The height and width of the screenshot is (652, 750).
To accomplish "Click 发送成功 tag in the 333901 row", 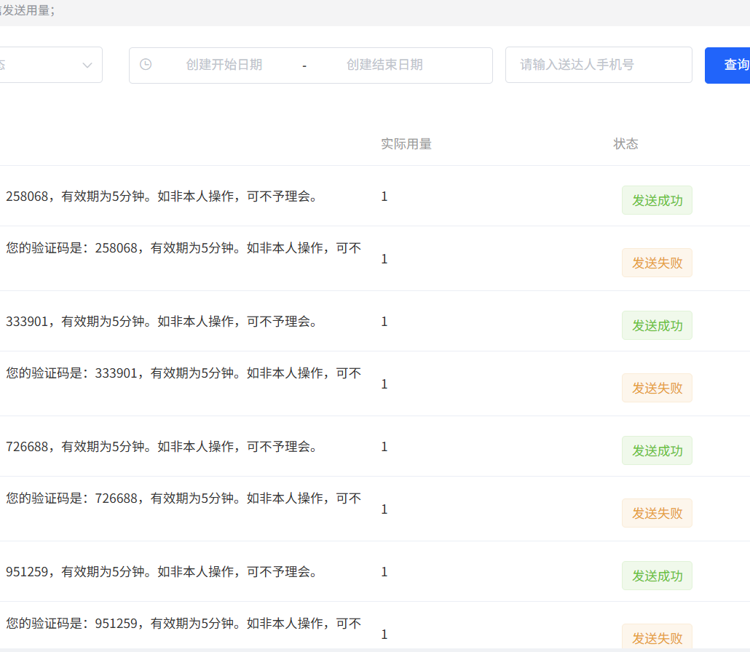I will point(658,325).
